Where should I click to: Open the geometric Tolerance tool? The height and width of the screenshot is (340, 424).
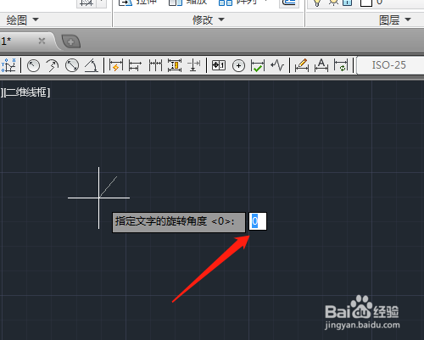219,65
